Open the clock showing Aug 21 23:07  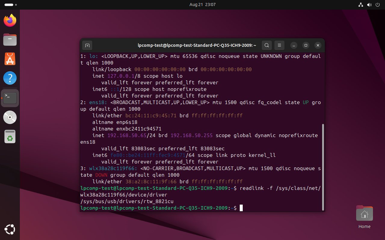point(202,4)
